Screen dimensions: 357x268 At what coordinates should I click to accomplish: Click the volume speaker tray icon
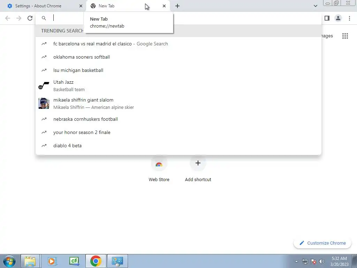click(322, 261)
